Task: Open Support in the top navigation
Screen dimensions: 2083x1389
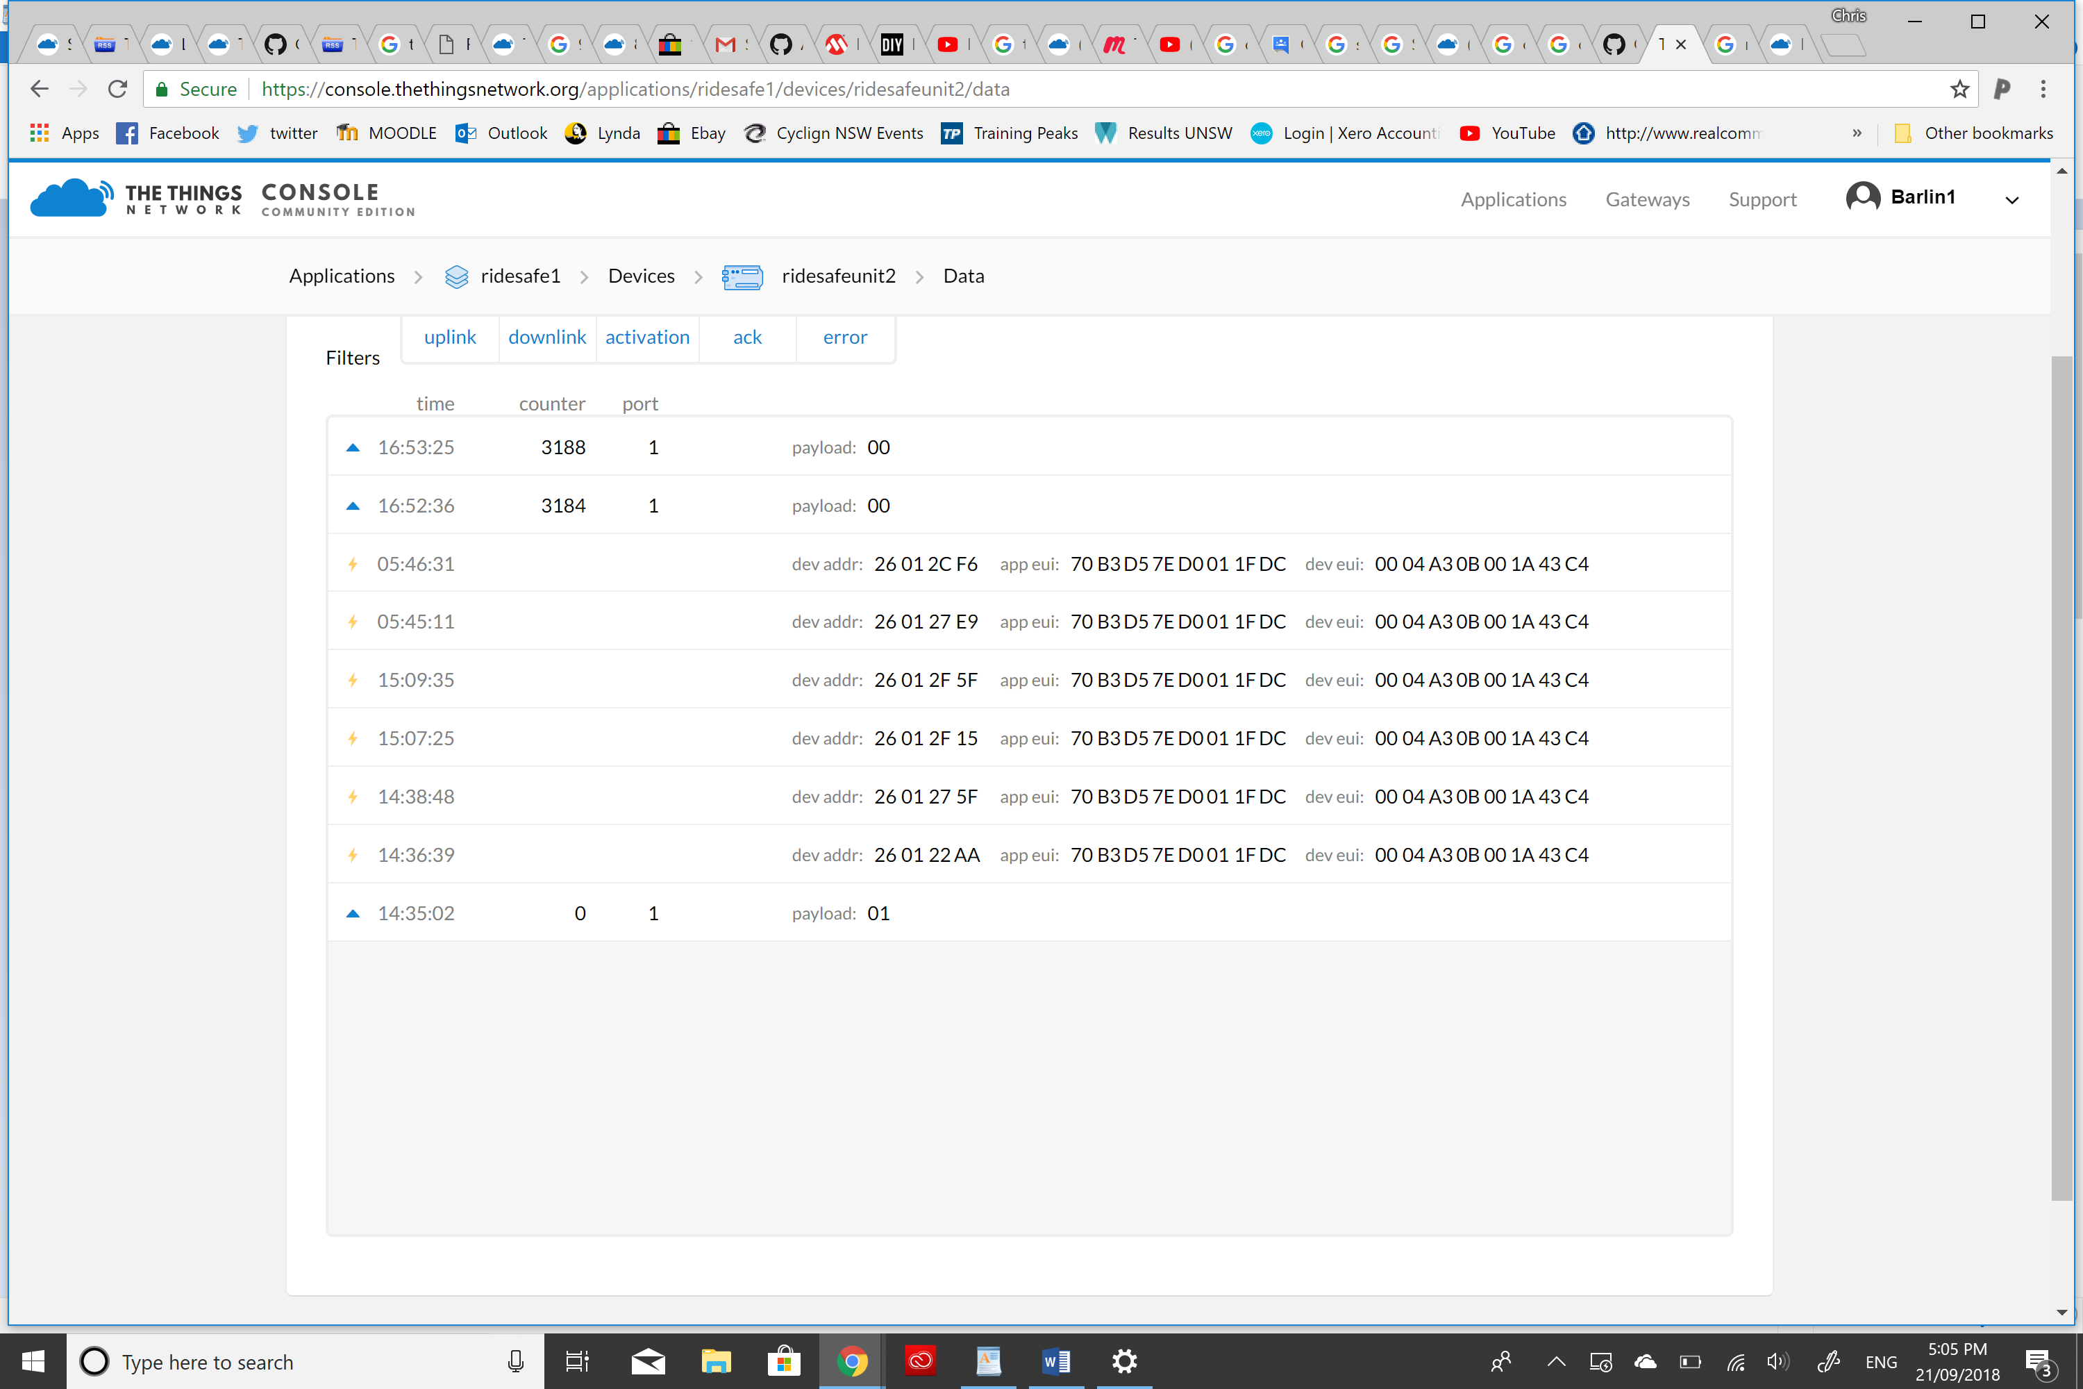Action: click(1762, 199)
